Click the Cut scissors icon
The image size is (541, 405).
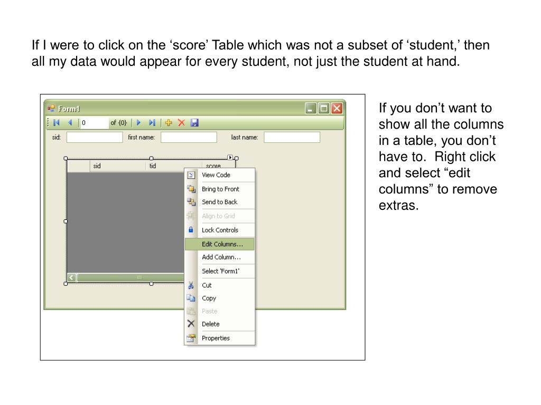(191, 285)
